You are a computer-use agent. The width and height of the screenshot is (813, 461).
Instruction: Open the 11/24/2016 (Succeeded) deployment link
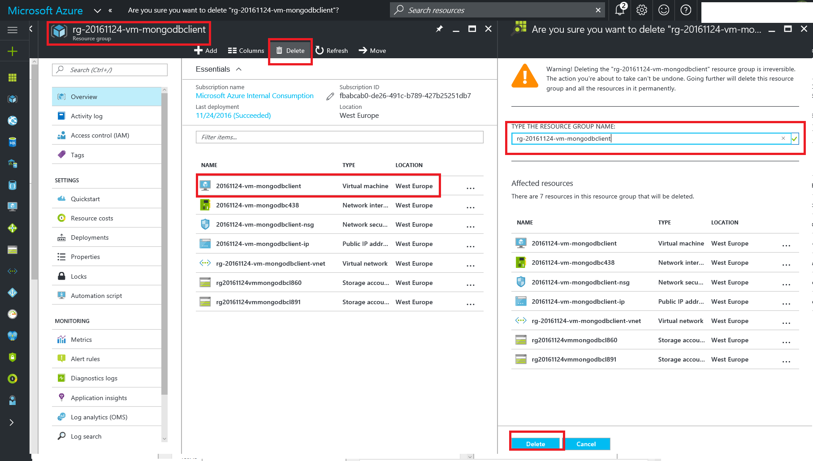[x=233, y=116]
